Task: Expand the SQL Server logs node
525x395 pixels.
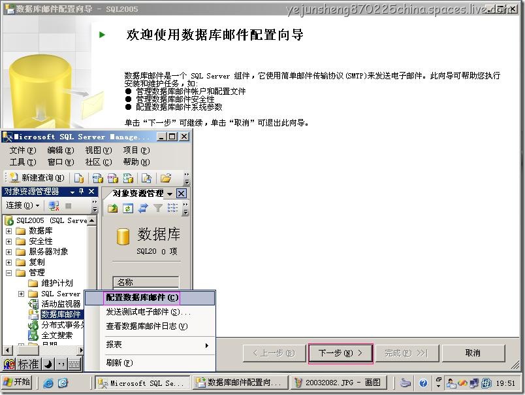Action: (21, 294)
